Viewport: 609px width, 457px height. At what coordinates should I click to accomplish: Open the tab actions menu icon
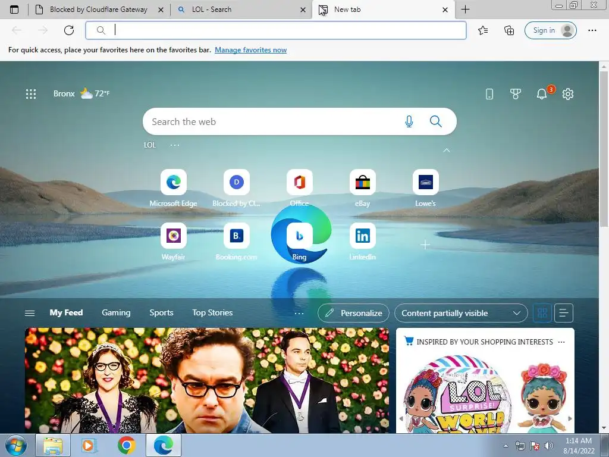[x=14, y=10]
